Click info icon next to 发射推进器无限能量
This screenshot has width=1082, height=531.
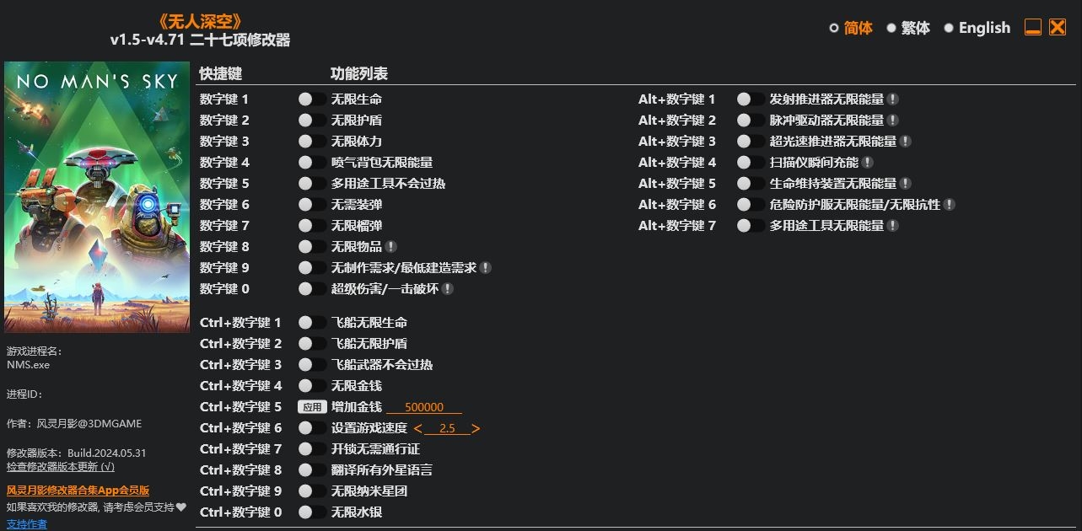point(893,99)
